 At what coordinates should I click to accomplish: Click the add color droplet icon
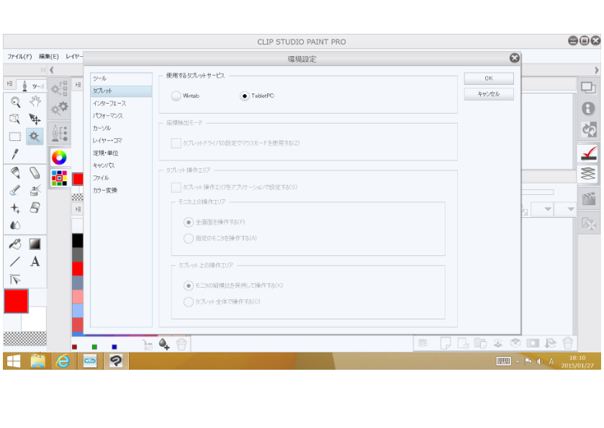point(164,344)
